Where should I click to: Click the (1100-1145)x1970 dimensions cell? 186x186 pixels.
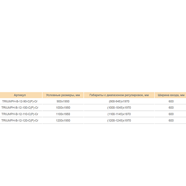pos(119,114)
